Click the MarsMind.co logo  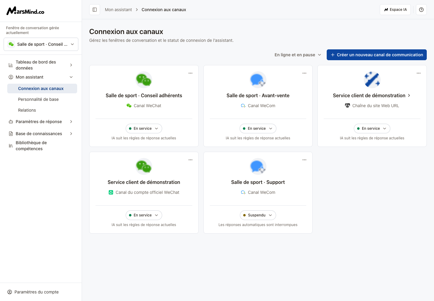[25, 11]
